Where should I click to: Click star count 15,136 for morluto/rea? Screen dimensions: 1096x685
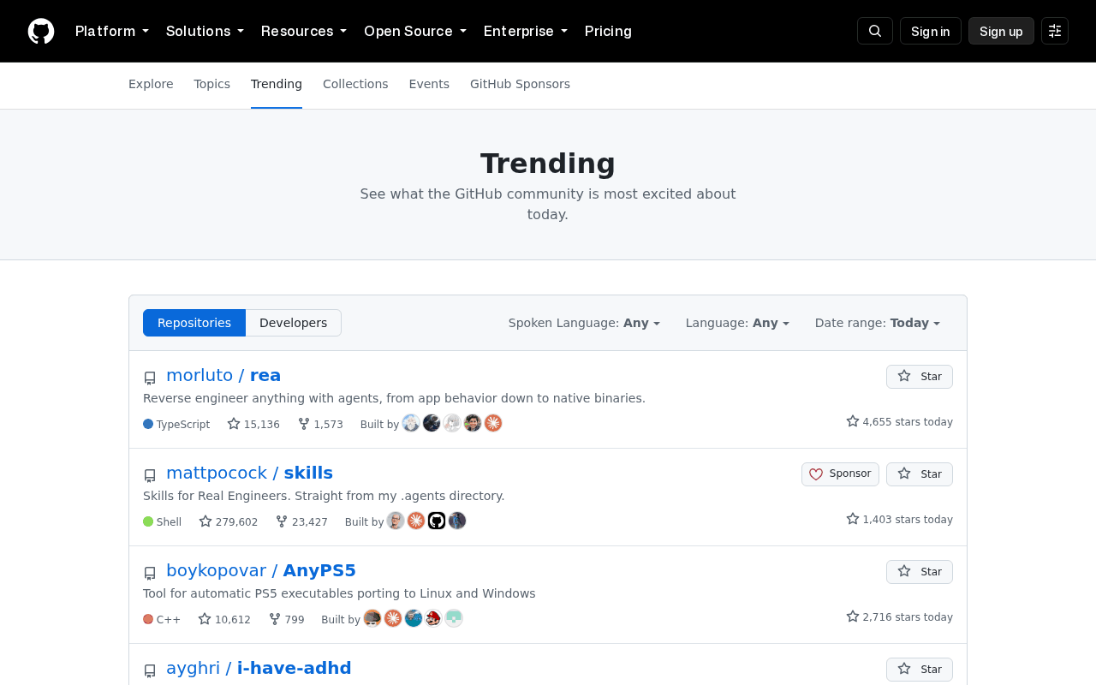coord(253,424)
